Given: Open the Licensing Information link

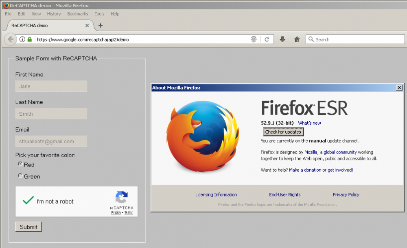Looking at the screenshot, I should pyautogui.click(x=216, y=195).
